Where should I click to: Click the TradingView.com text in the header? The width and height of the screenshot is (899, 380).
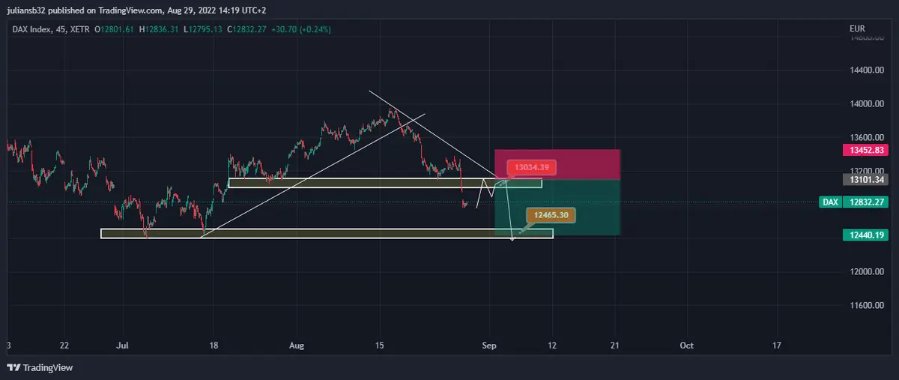click(130, 10)
